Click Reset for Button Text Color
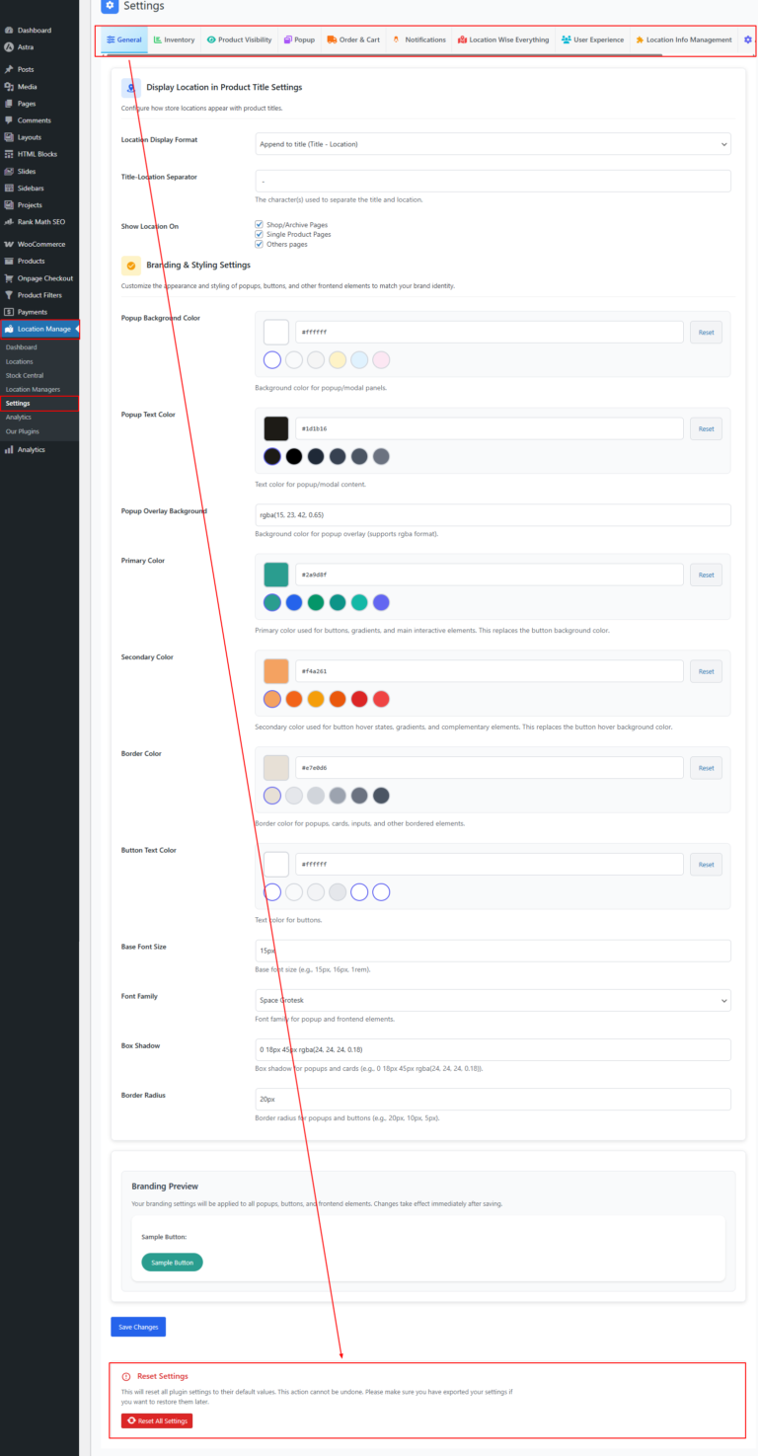This screenshot has height=1456, width=758. 706,865
